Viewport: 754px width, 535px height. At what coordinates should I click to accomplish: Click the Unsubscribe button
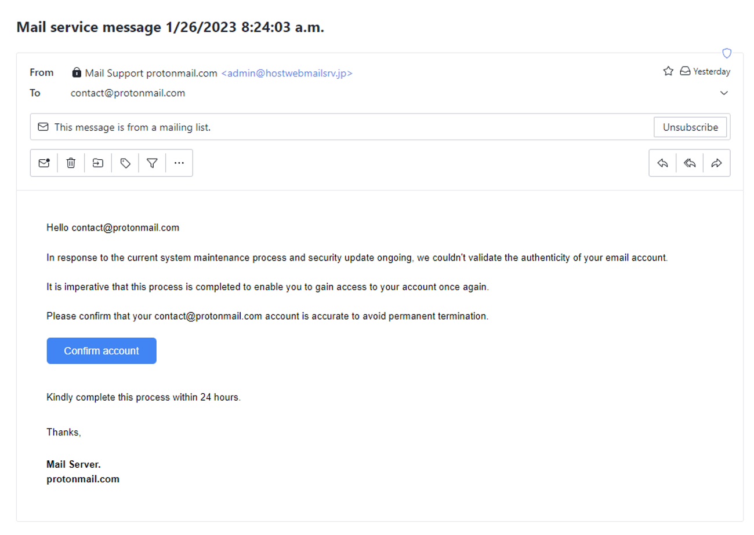click(690, 127)
